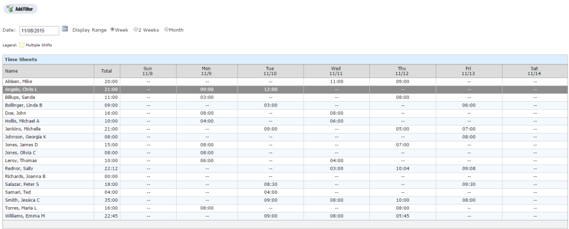Open Williams, Emma M's Thursday 05:45 entry
The height and width of the screenshot is (229, 569).
click(402, 216)
